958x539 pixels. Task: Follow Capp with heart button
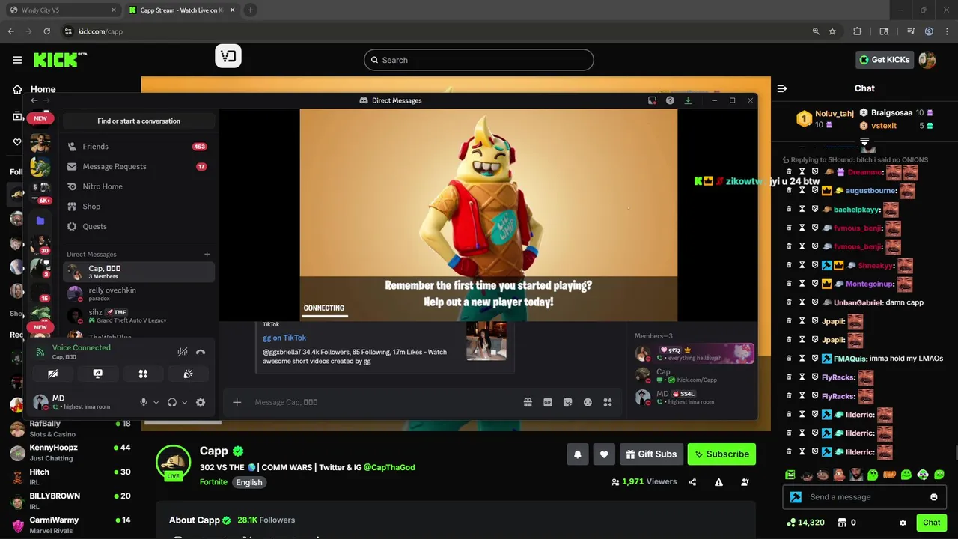point(604,454)
